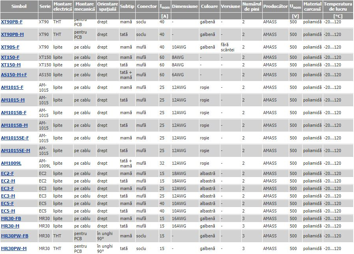The height and width of the screenshot is (254, 354).
Task: Open the EC3-M product link
Action: pyautogui.click(x=8, y=196)
